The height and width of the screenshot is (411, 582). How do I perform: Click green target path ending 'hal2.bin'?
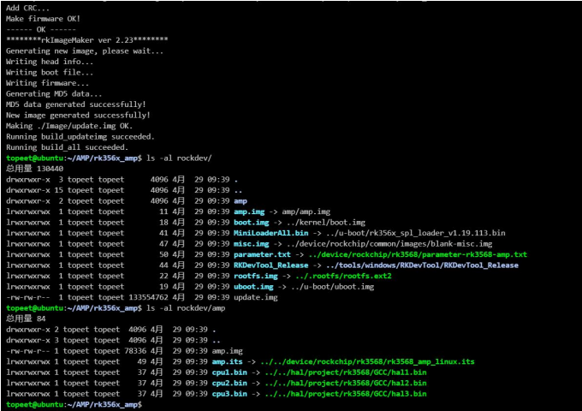(346, 383)
